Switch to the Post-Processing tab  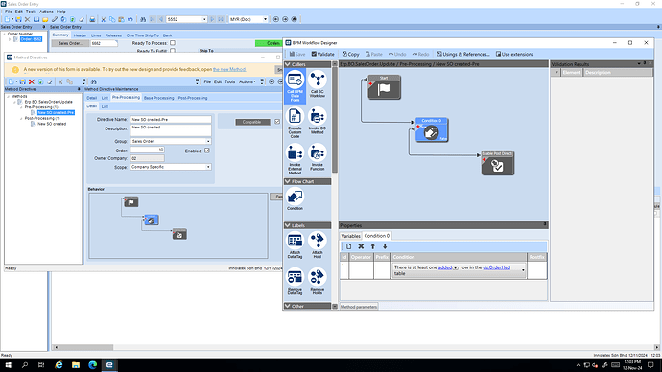[x=193, y=98]
